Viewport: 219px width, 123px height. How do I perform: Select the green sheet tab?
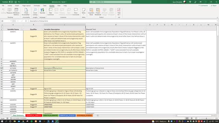(x=51, y=115)
